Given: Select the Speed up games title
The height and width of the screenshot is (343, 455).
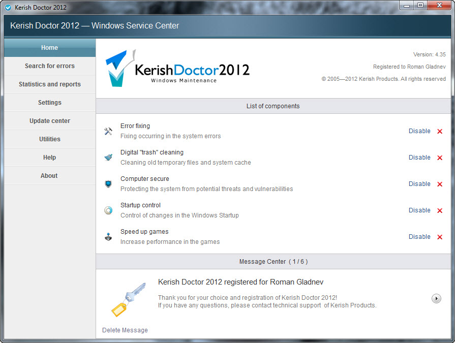Looking at the screenshot, I should (144, 231).
